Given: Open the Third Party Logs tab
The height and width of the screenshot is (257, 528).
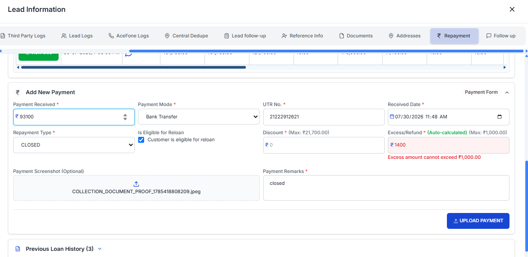Looking at the screenshot, I should (22, 36).
